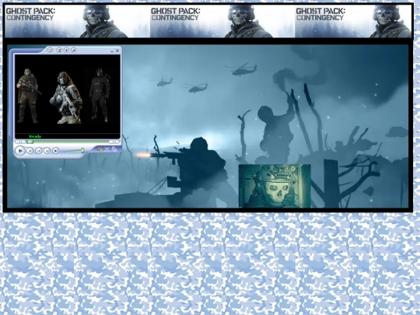The height and width of the screenshot is (315, 420).
Task: Close the media player window
Action: [117, 51]
